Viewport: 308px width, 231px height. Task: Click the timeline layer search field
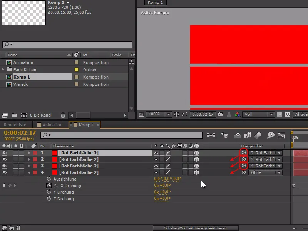tap(121, 135)
